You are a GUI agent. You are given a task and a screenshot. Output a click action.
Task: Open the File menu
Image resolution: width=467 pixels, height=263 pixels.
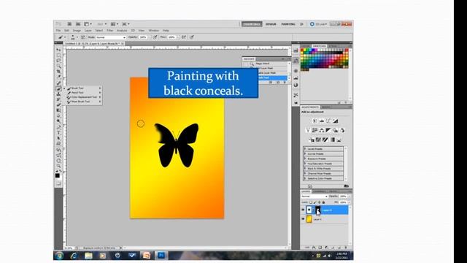coord(58,31)
